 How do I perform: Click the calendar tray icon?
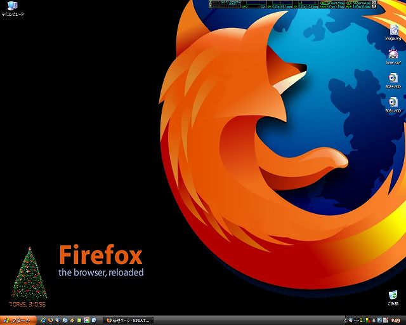[385, 321]
